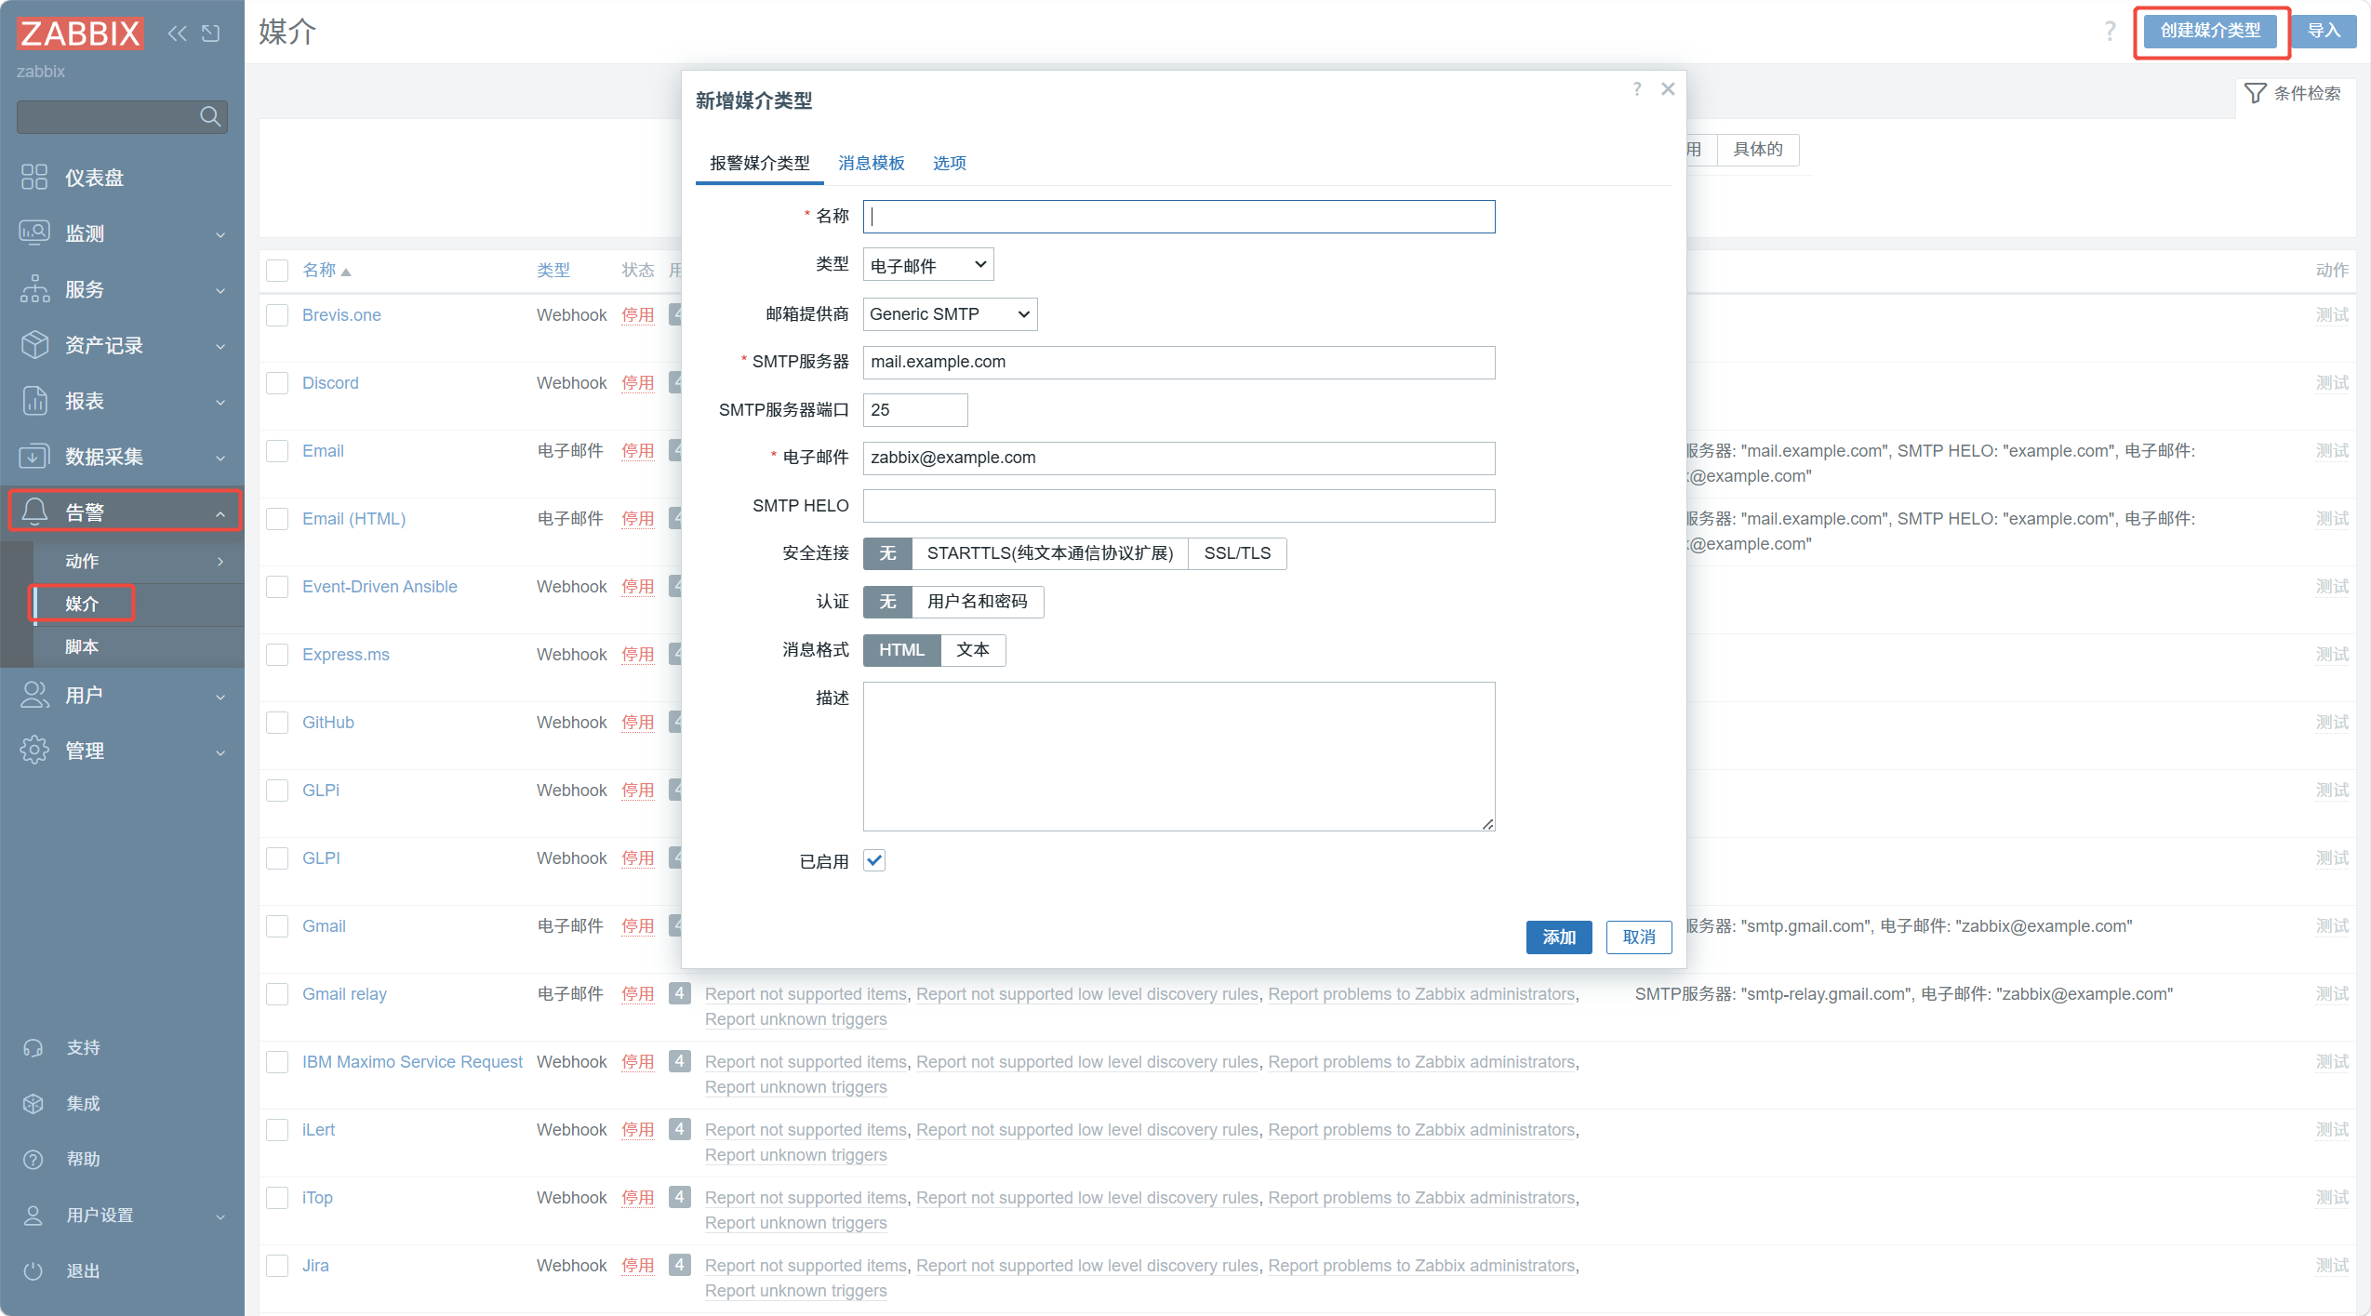Expand the 报表 menu chevron
This screenshot has height=1316, width=2371.
click(x=220, y=402)
